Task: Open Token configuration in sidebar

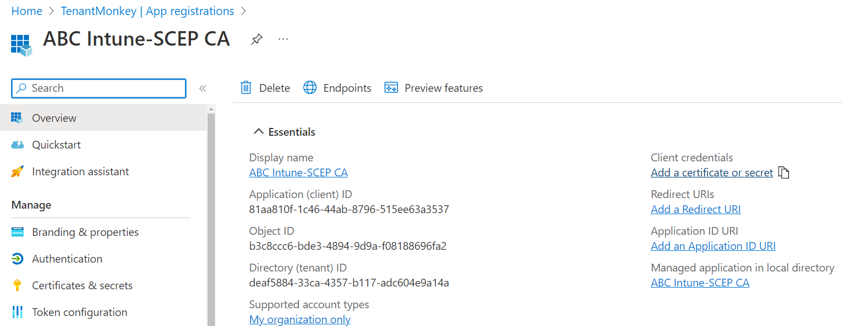Action: 80,312
